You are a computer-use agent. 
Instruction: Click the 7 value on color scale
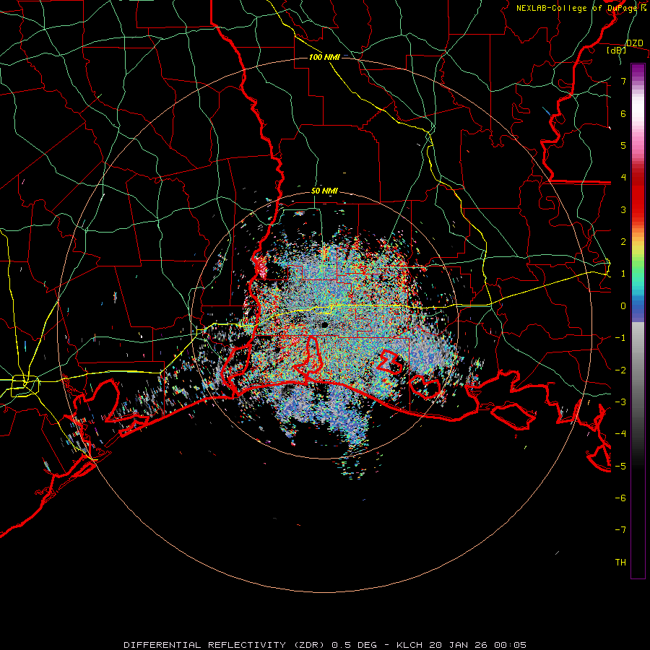click(x=623, y=81)
